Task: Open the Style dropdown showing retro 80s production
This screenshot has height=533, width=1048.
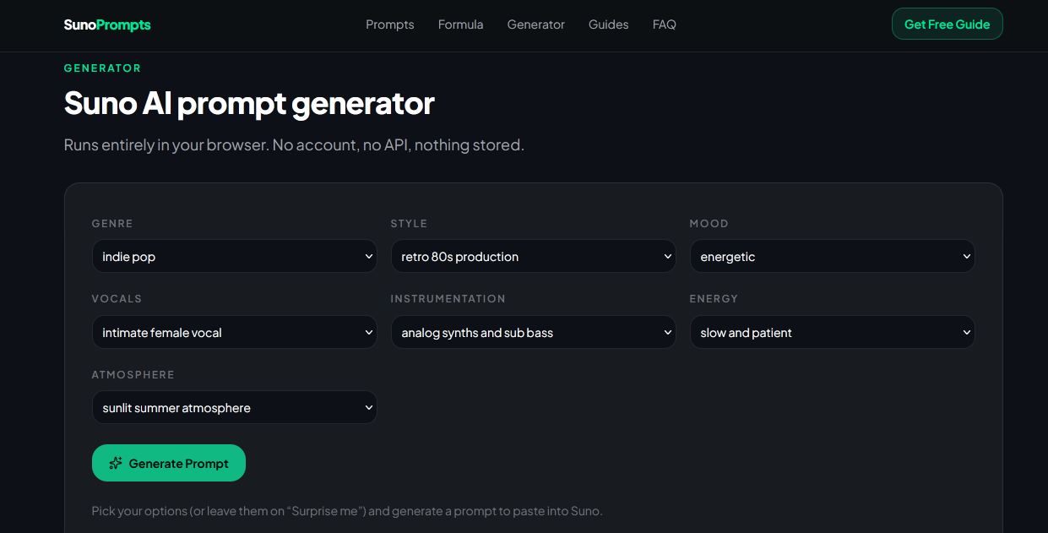Action: point(533,256)
